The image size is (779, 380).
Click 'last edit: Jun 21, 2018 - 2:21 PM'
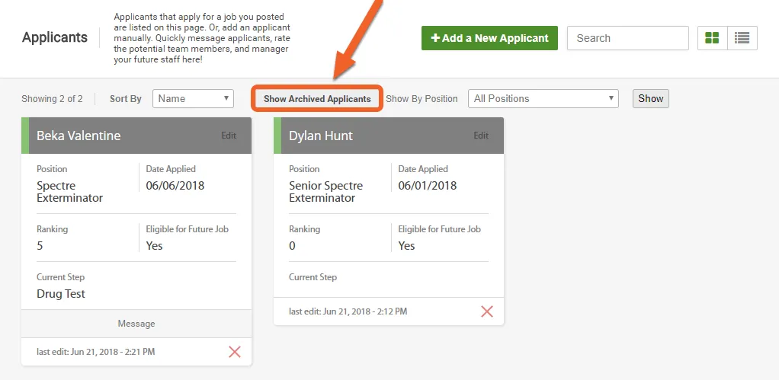point(96,352)
